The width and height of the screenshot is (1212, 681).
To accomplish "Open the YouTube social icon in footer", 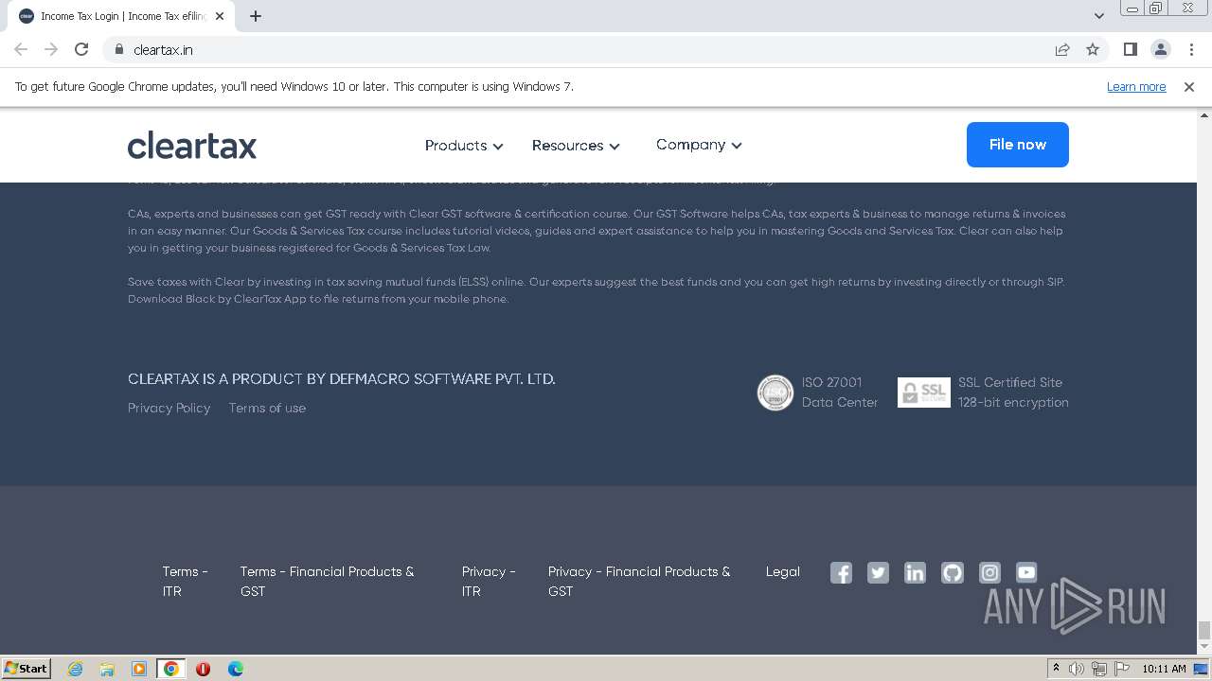I will tap(1026, 572).
